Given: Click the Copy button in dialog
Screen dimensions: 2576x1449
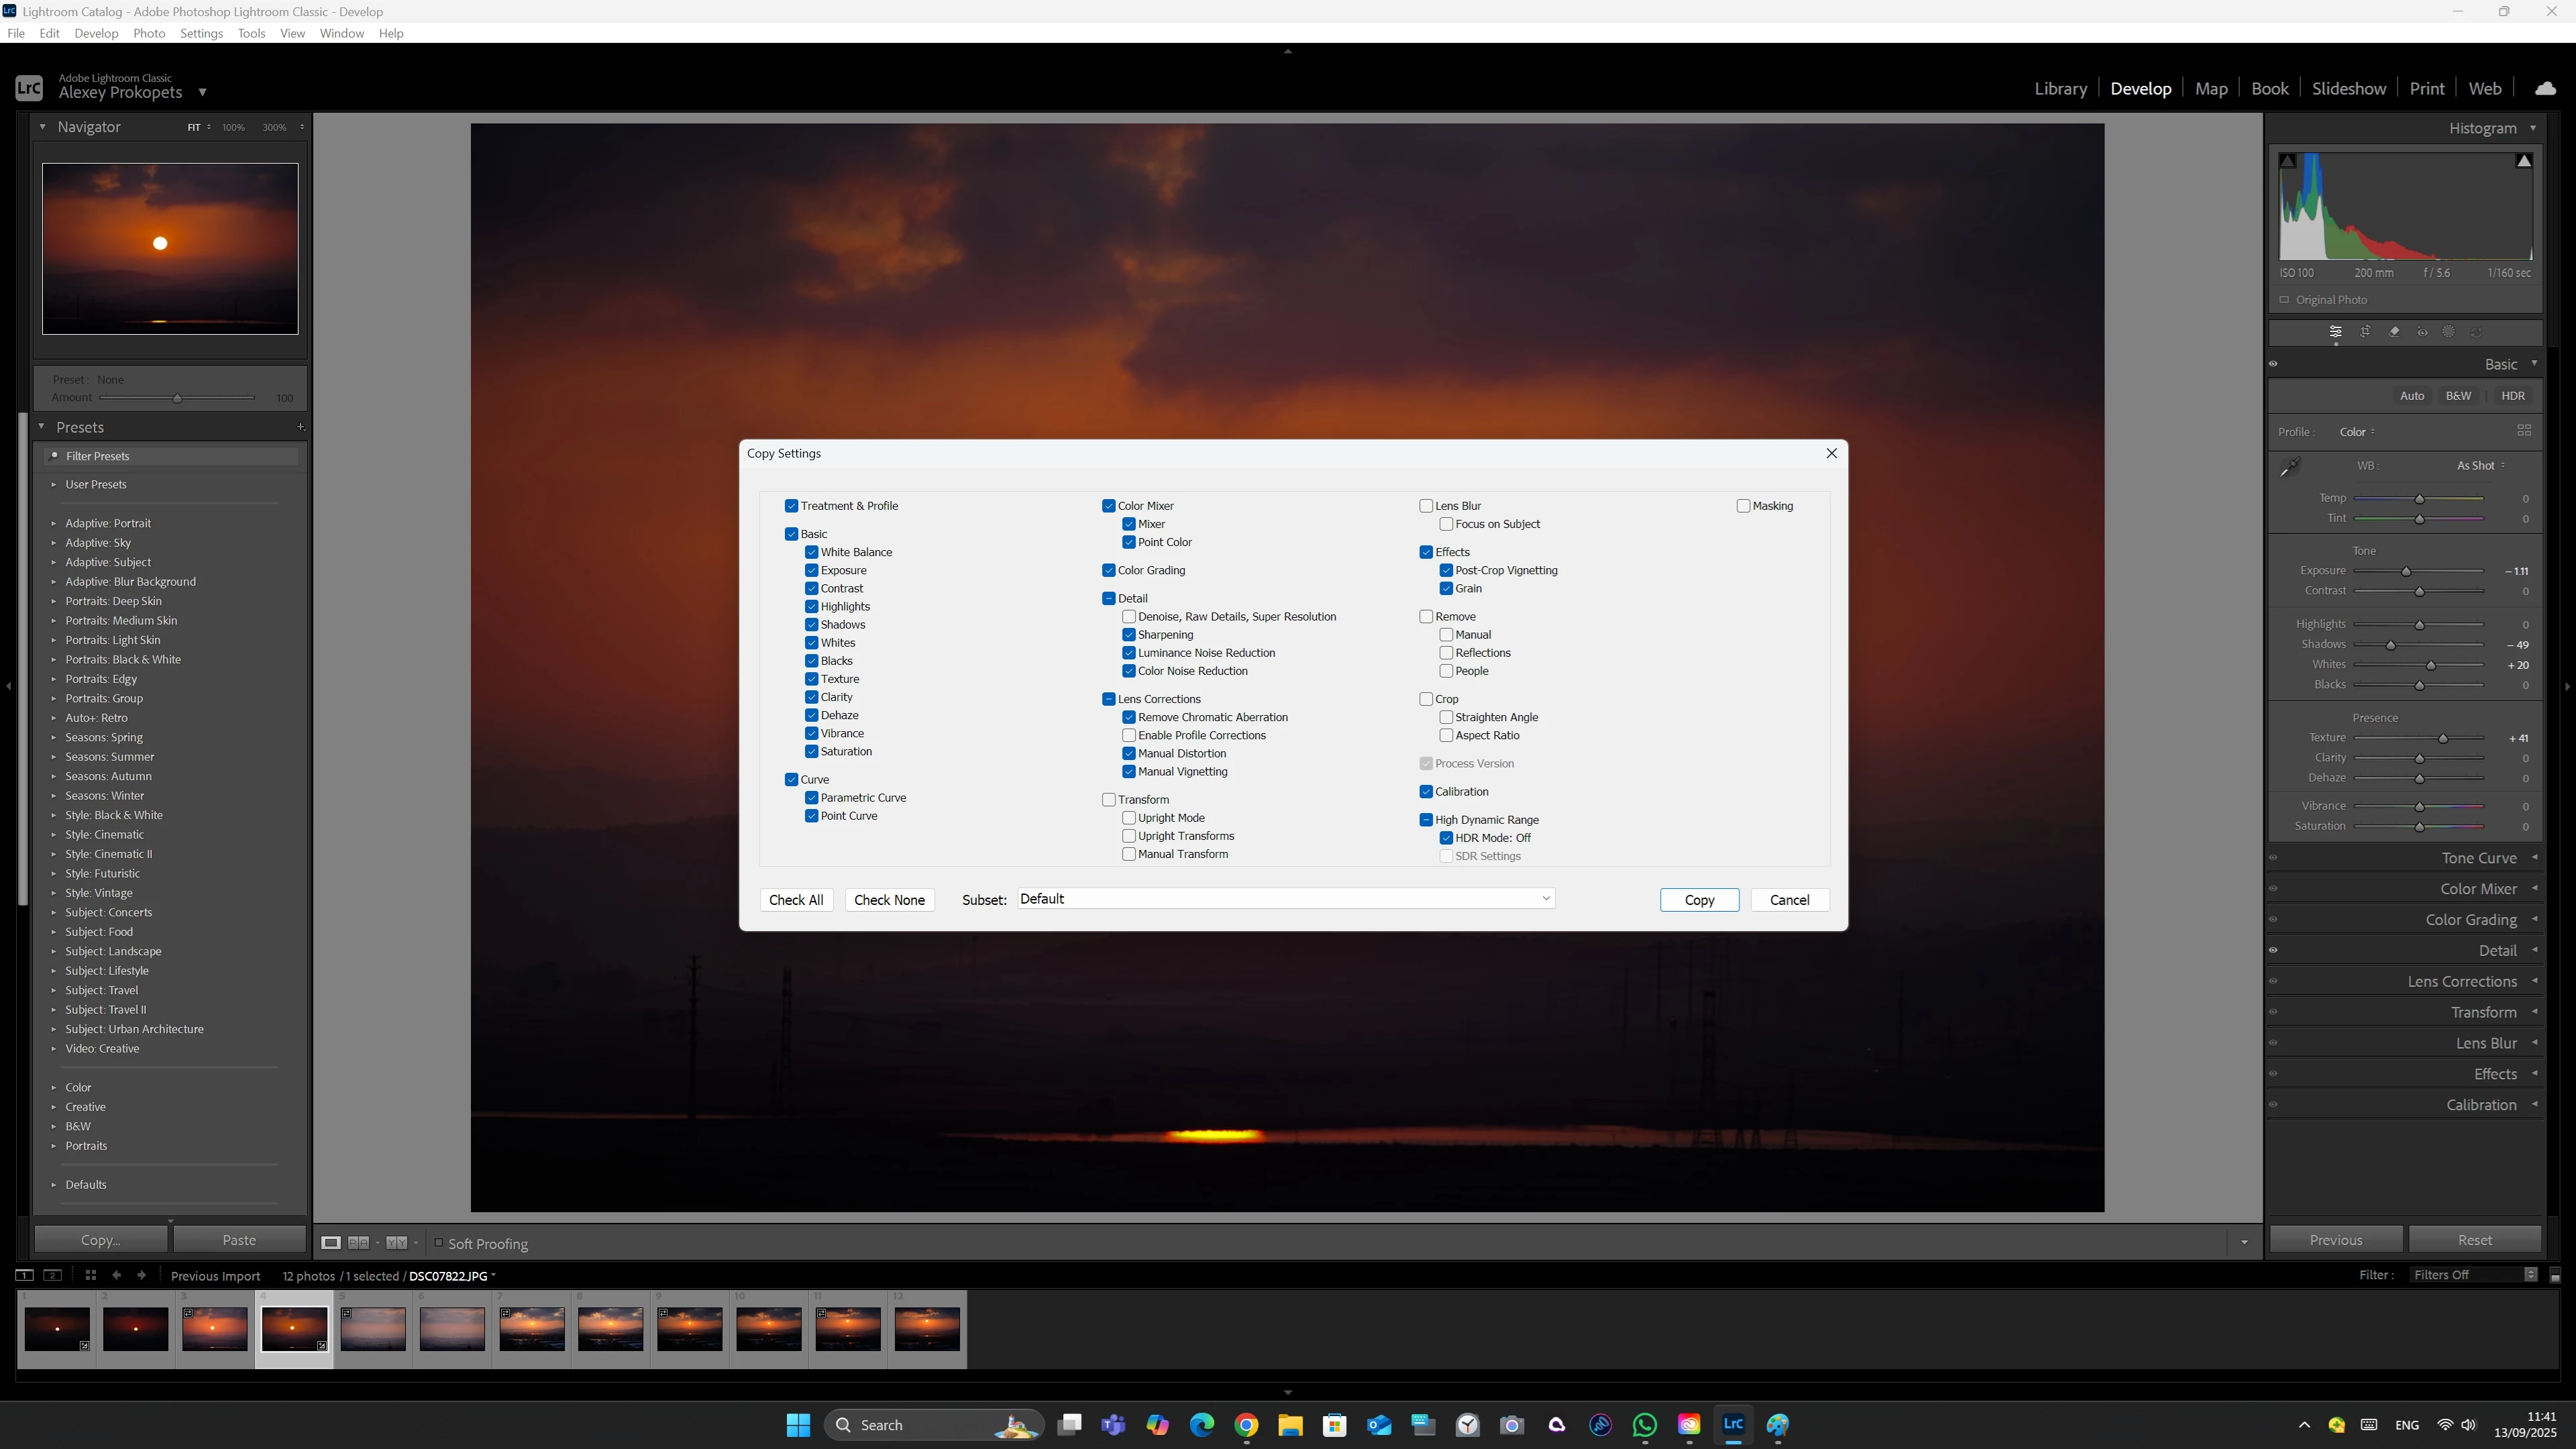Looking at the screenshot, I should (x=1699, y=900).
